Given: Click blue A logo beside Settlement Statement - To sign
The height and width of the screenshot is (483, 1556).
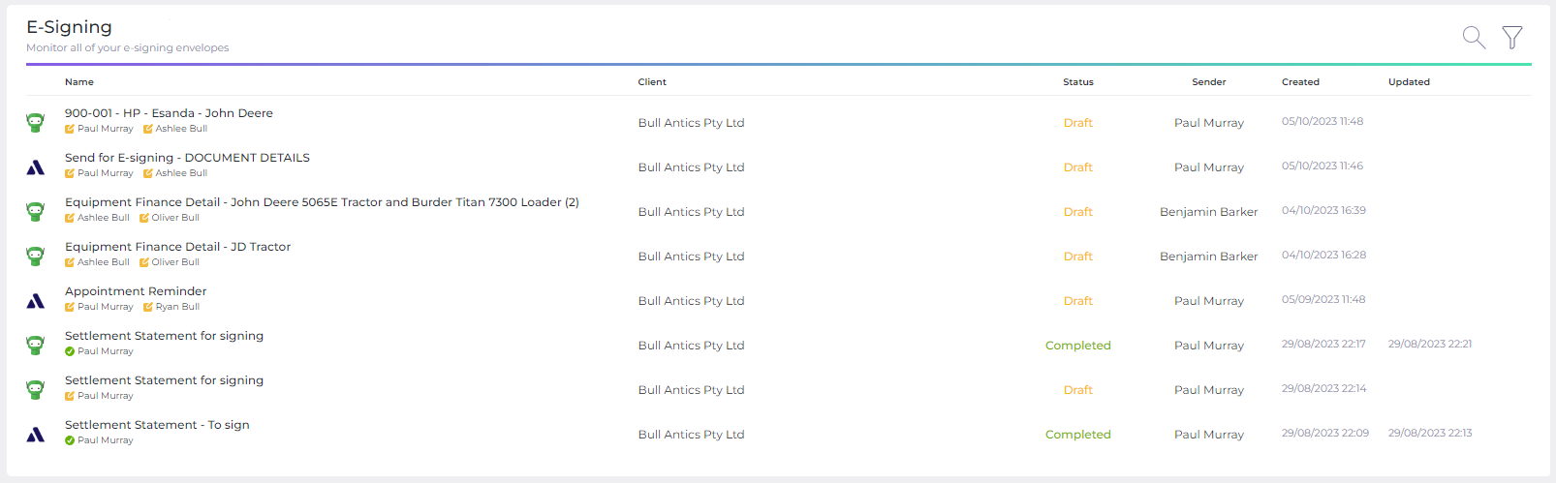Looking at the screenshot, I should (36, 435).
